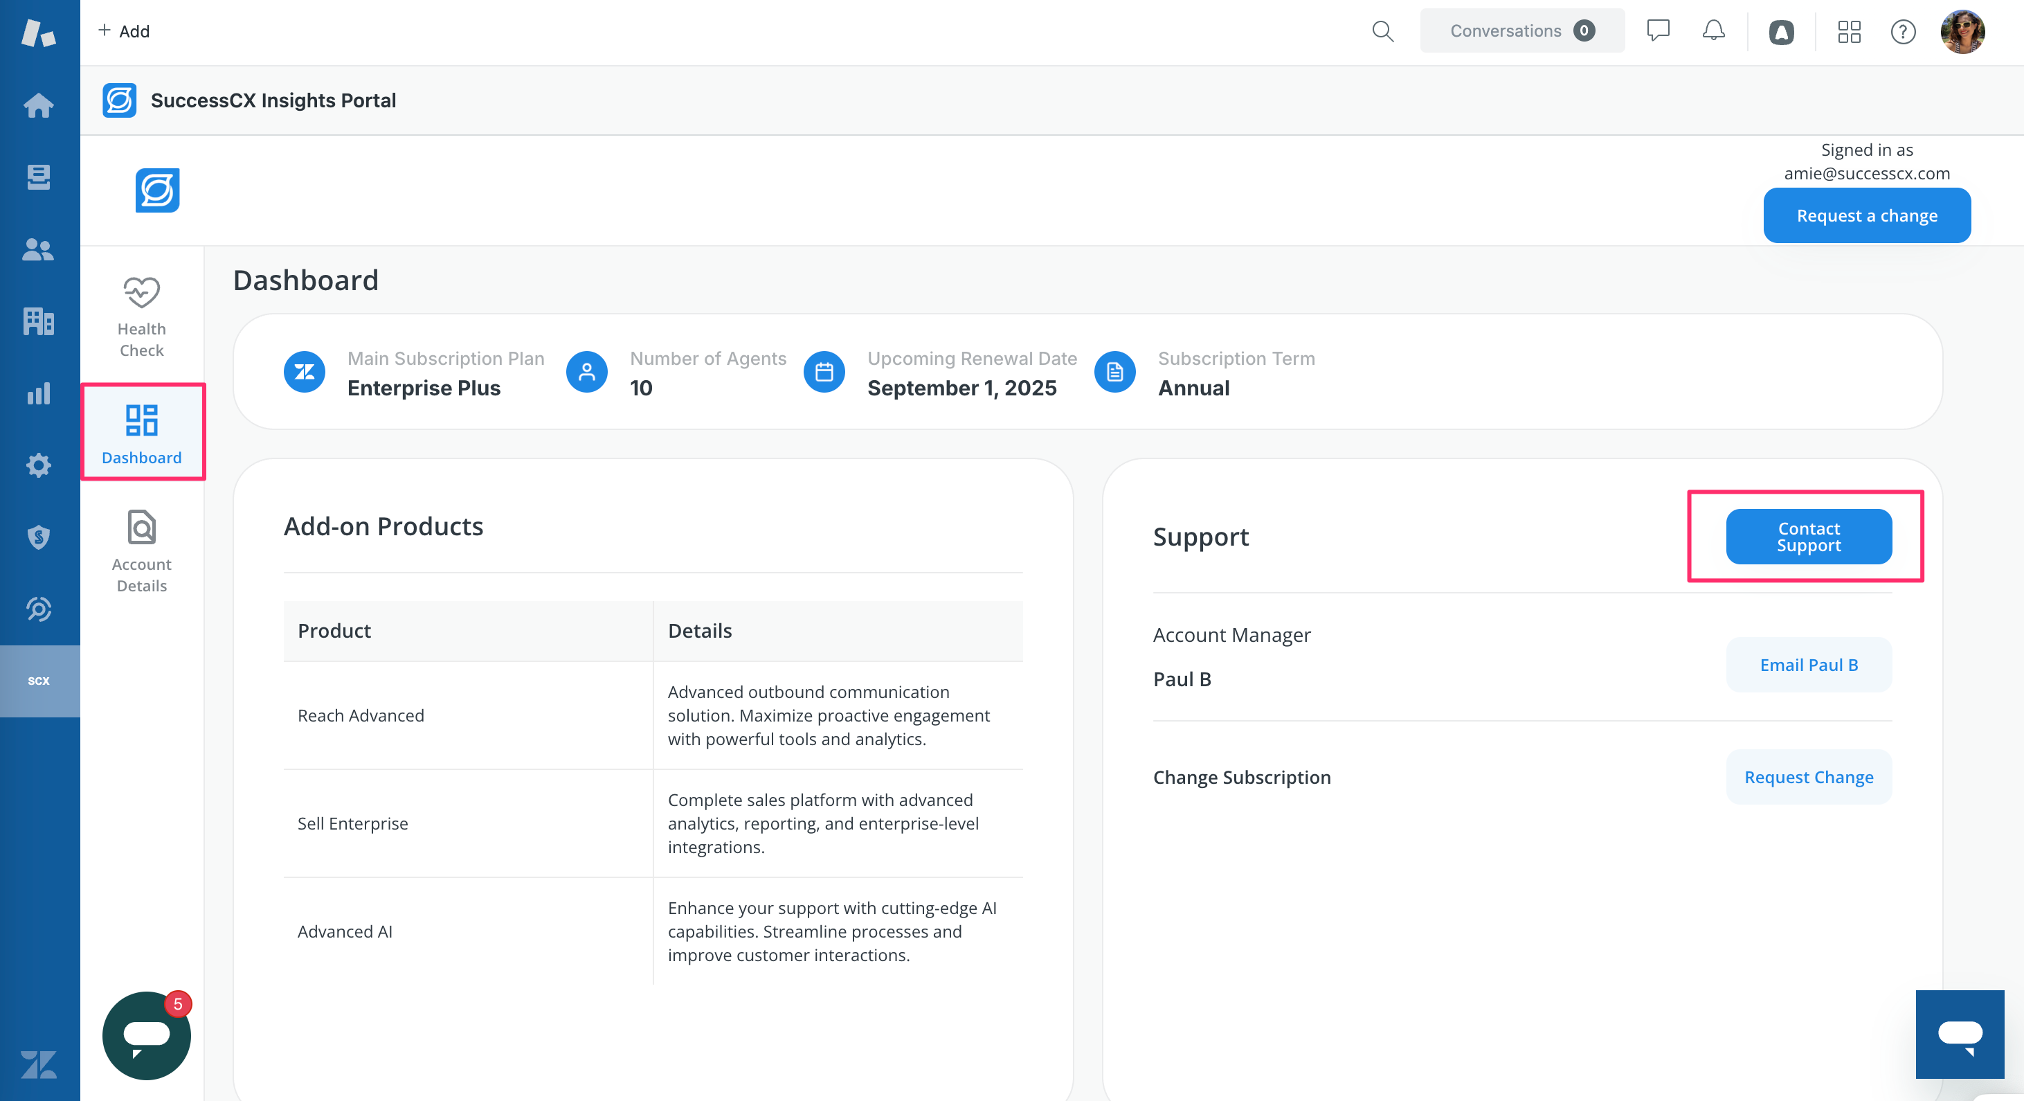This screenshot has width=2024, height=1101.
Task: Open the Conversations 0 button
Action: click(x=1522, y=30)
